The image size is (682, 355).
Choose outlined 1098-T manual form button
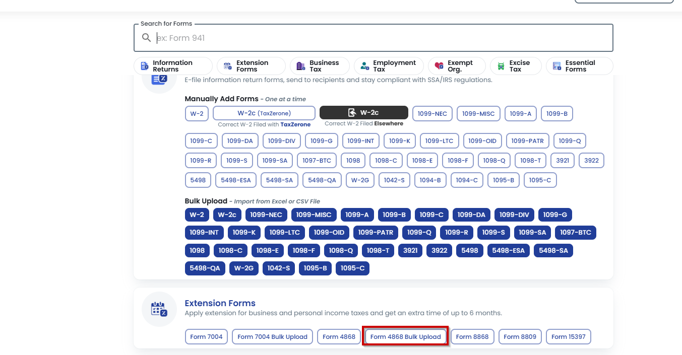[x=530, y=160]
